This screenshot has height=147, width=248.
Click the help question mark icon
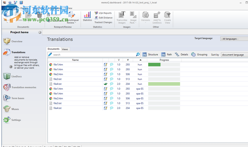click(11, 67)
